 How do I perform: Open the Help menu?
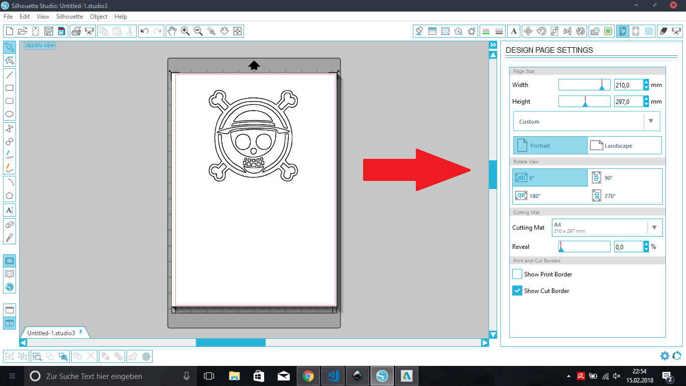pos(121,17)
